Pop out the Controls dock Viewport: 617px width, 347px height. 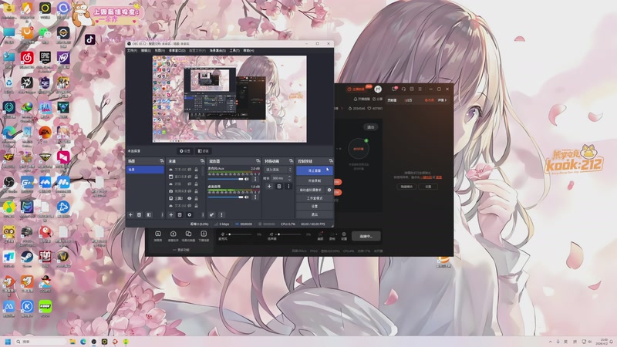[331, 161]
